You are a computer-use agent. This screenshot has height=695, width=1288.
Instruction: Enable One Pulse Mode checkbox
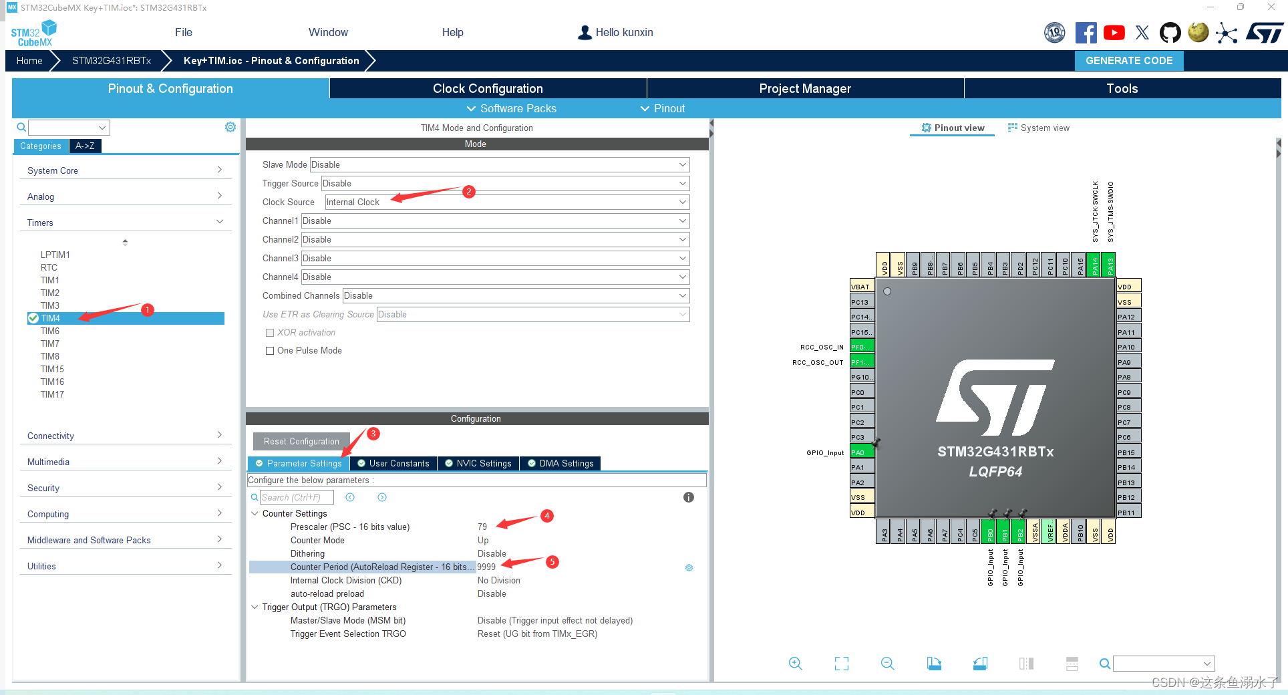270,350
